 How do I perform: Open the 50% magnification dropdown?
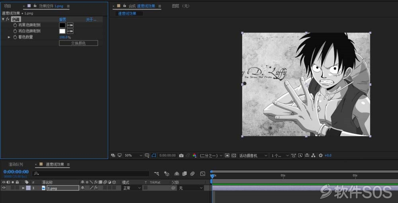click(133, 155)
